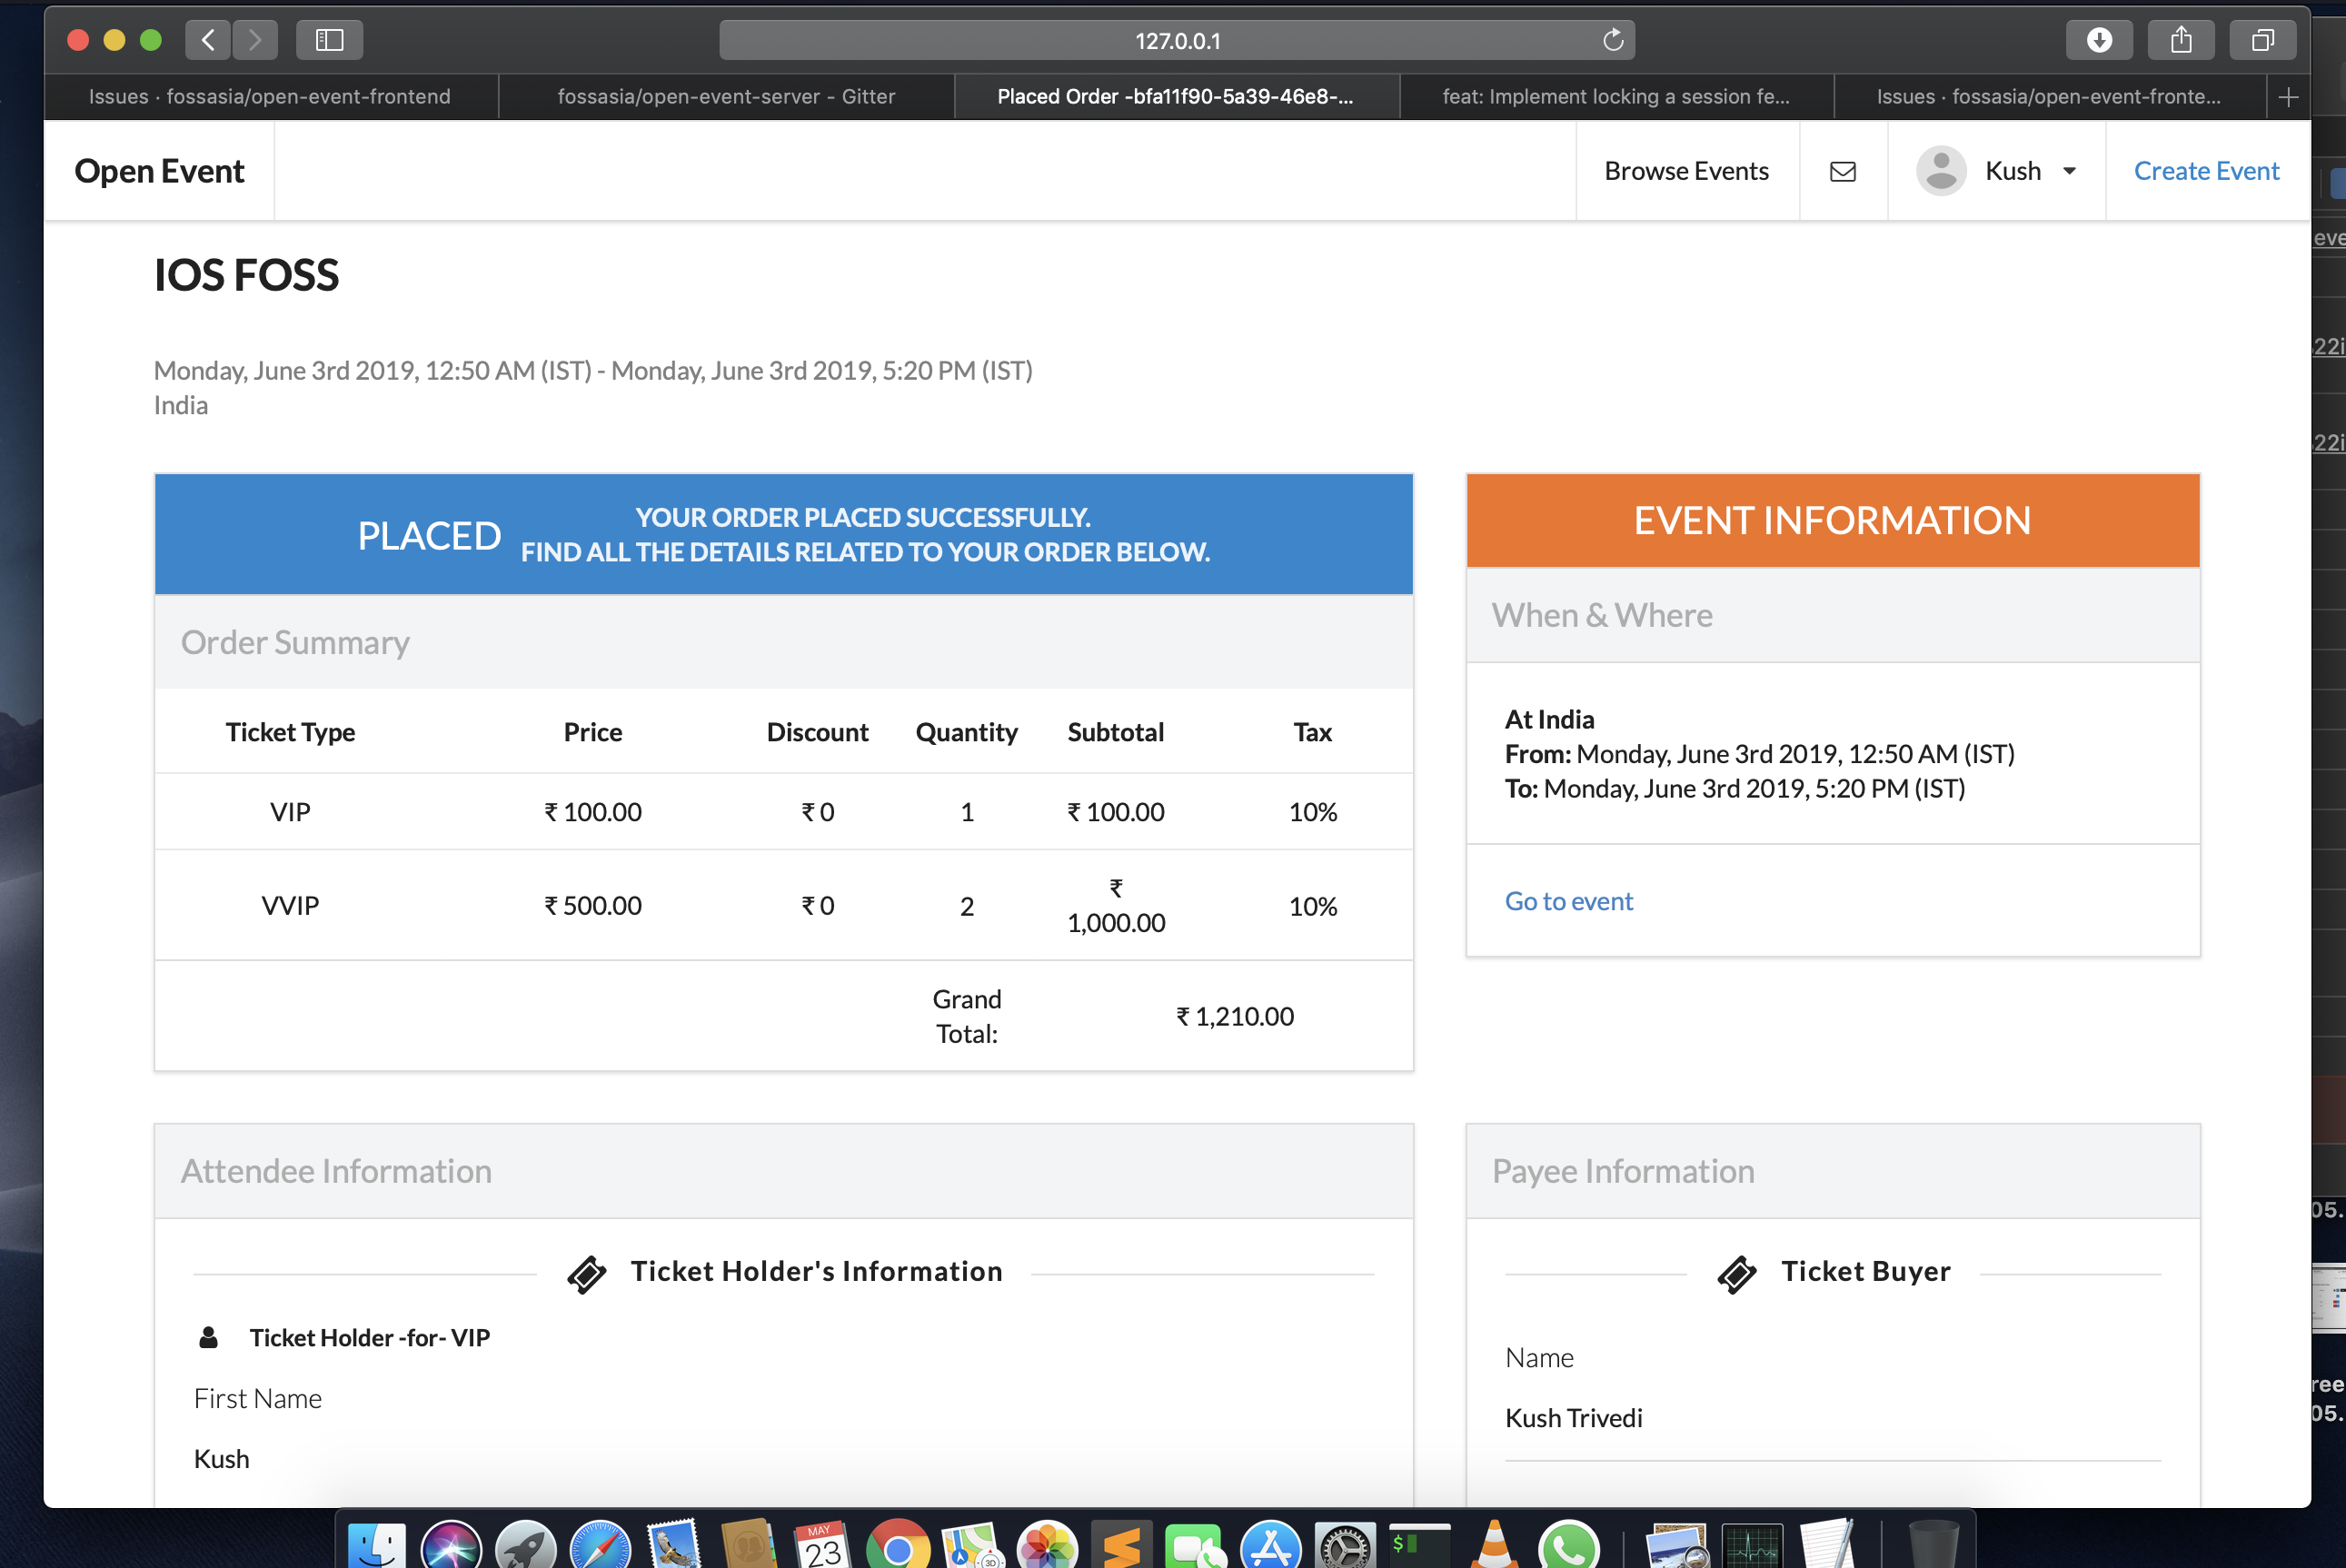This screenshot has height=1568, width=2346.
Task: Click Open Event logo home link
Action: point(159,171)
